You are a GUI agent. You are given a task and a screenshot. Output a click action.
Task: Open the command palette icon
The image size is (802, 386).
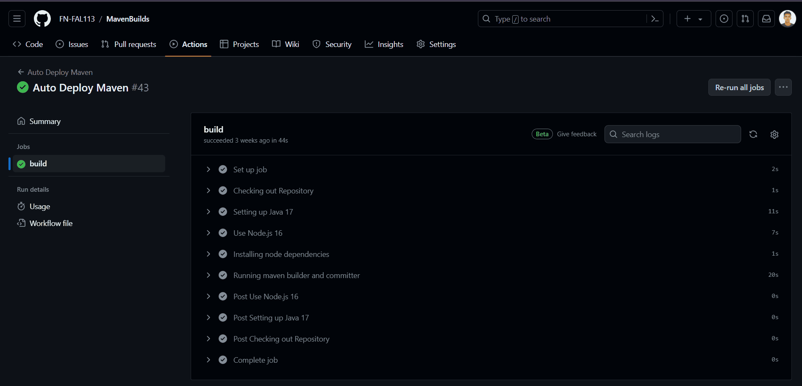(x=655, y=19)
